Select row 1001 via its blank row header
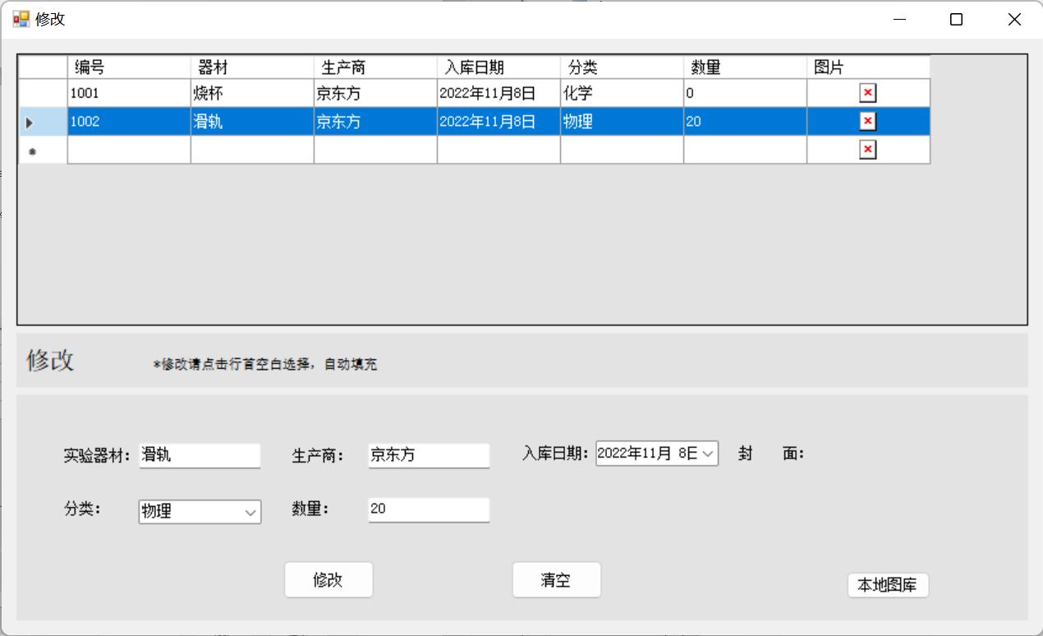 coord(42,93)
